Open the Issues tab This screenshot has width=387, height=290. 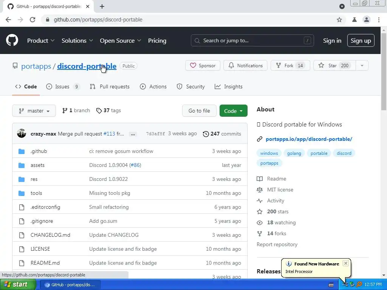point(63,86)
